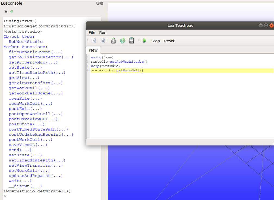Image resolution: width=274 pixels, height=200 pixels.
Task: Close the LuaConsole dock panel
Action: click(102, 3)
